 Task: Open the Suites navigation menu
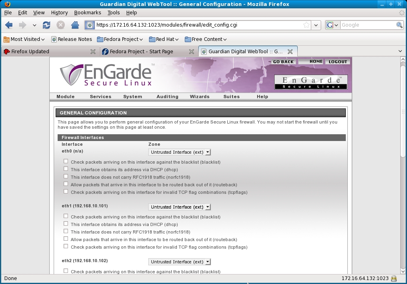pyautogui.click(x=232, y=97)
